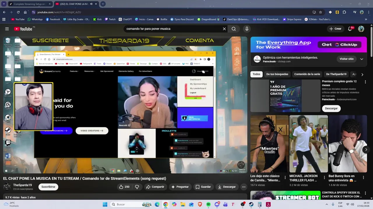Show more bookmarks chevron
This screenshot has width=373, height=209.
366,19
